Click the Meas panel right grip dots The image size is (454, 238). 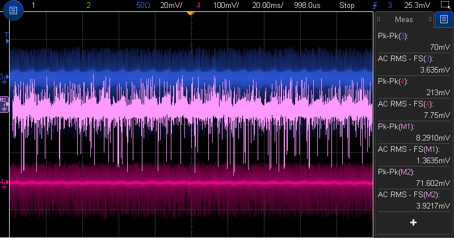430,19
